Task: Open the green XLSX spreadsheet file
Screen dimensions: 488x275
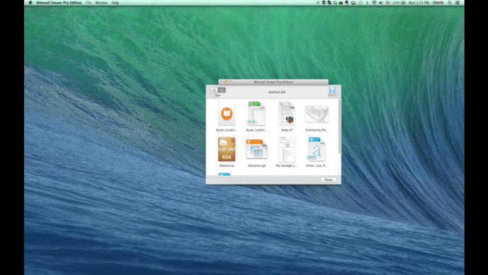Action: pyautogui.click(x=256, y=113)
